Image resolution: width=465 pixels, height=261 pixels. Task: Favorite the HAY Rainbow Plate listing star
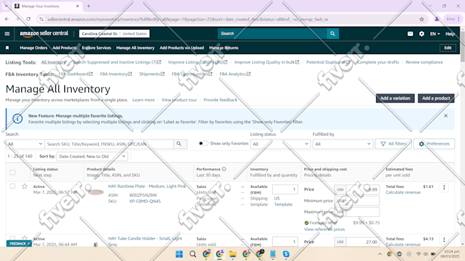point(25,187)
